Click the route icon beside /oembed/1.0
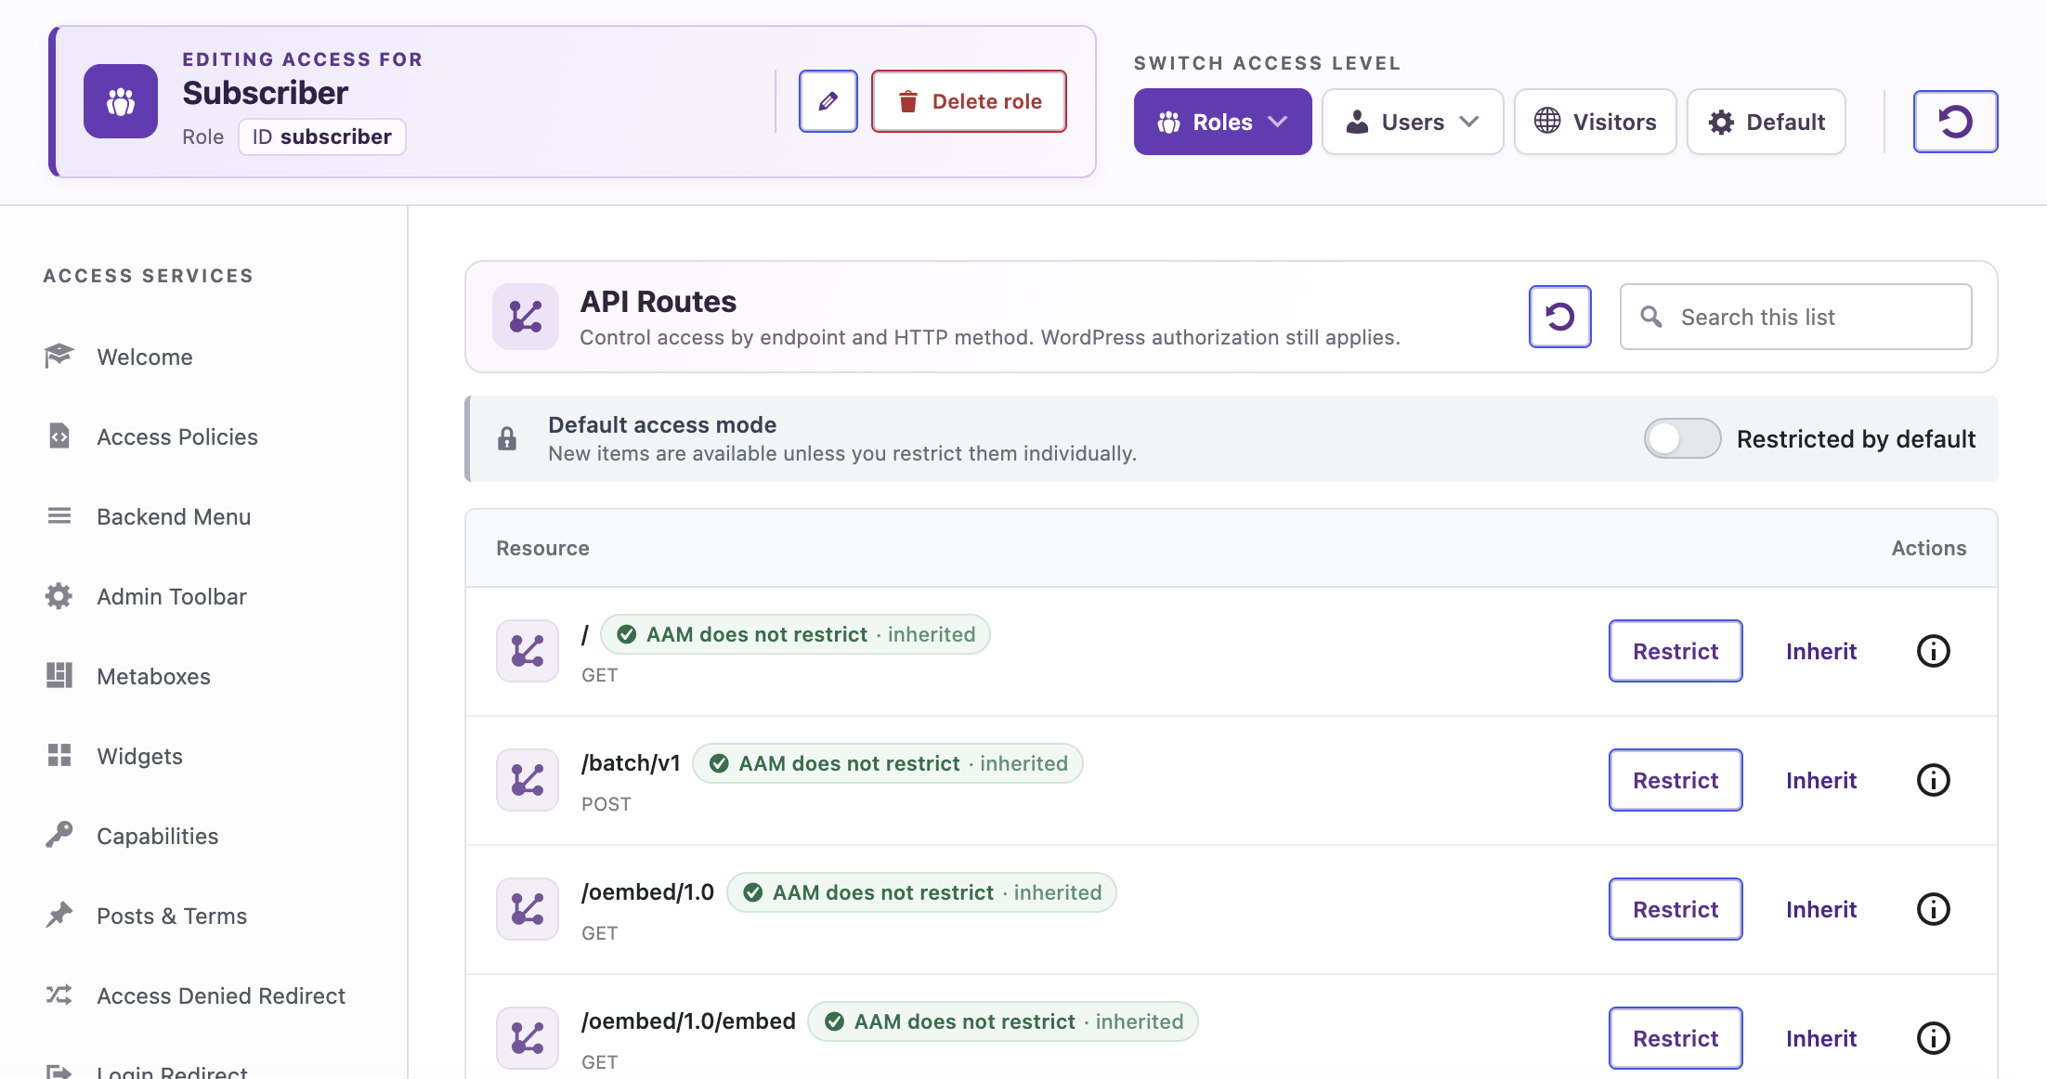Viewport: 2047px width, 1079px height. [528, 909]
